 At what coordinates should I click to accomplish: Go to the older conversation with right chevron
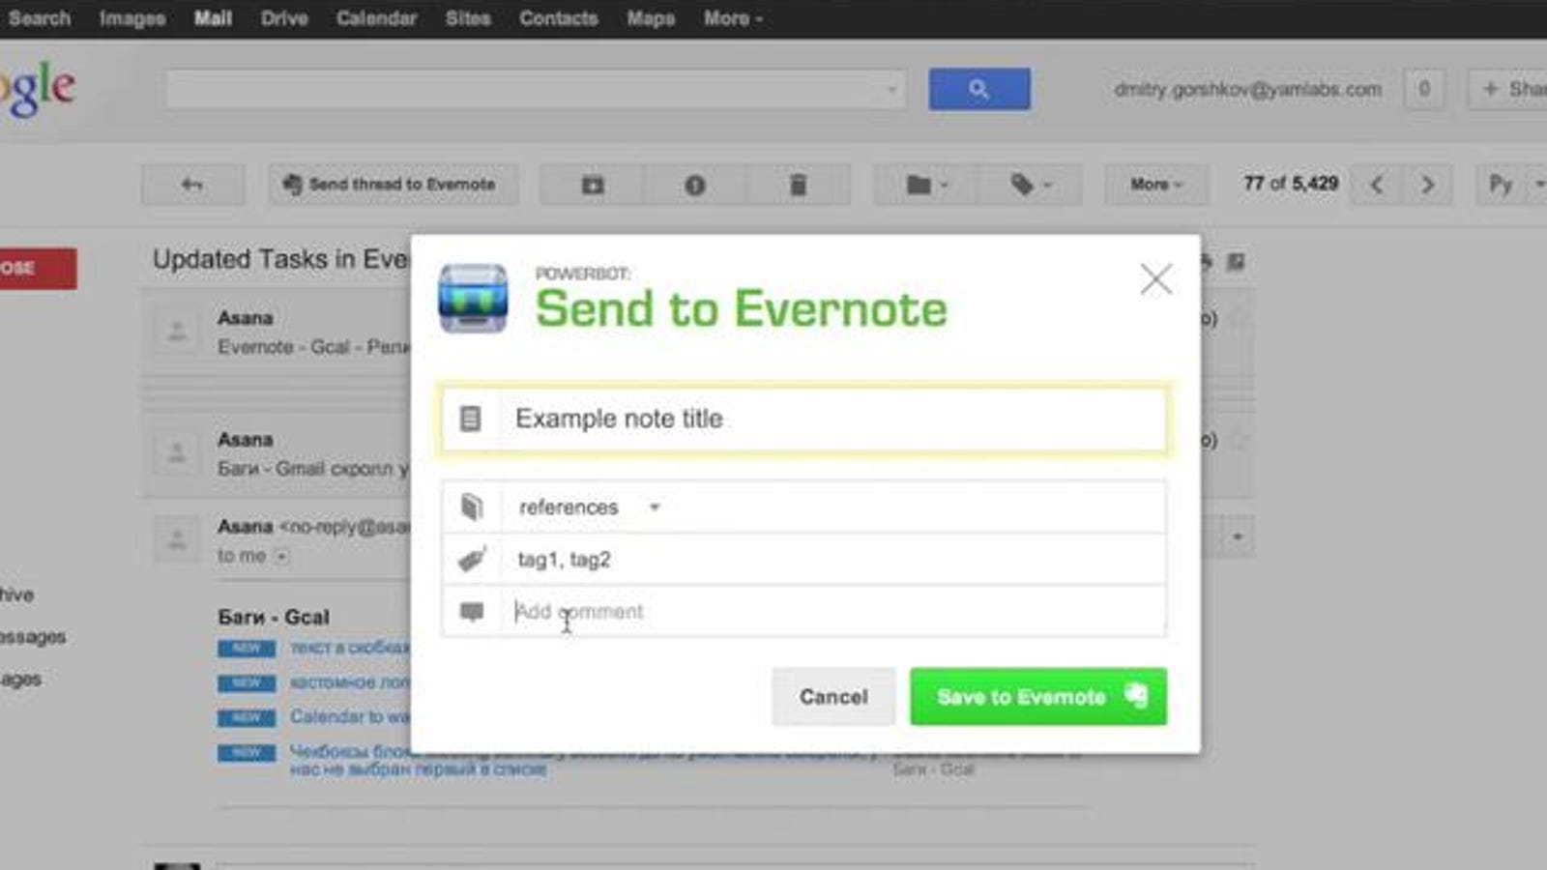coord(1427,185)
